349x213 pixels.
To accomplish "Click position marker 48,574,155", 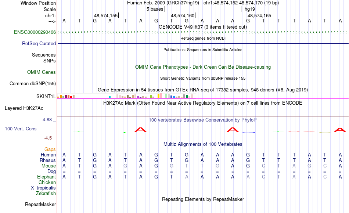I will coord(106,15).
